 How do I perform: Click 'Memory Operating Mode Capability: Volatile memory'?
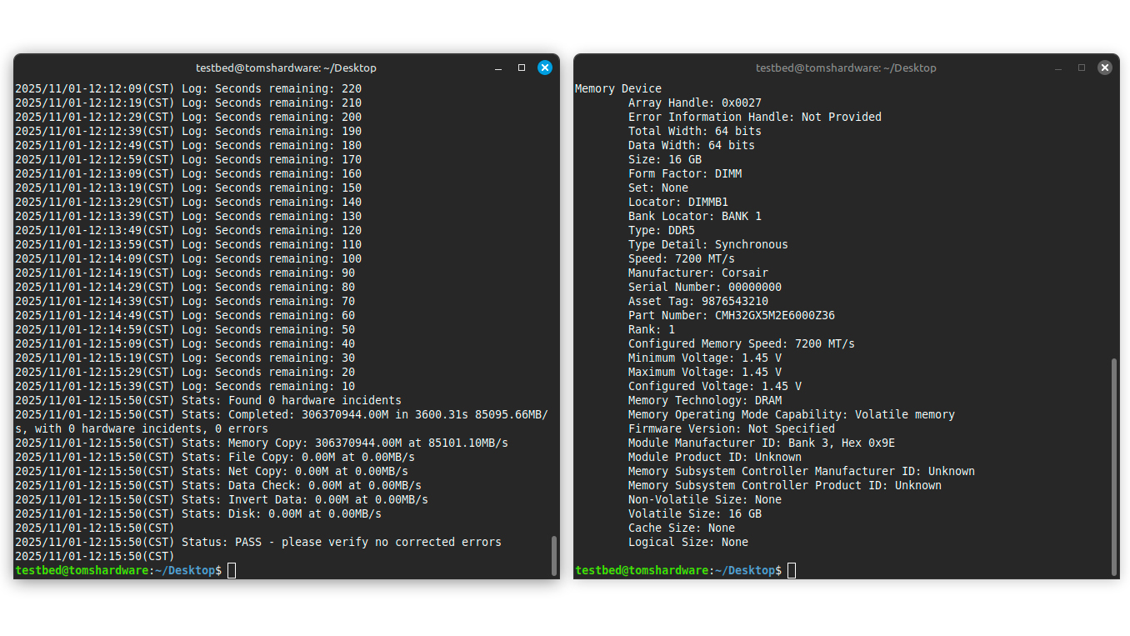pos(792,414)
